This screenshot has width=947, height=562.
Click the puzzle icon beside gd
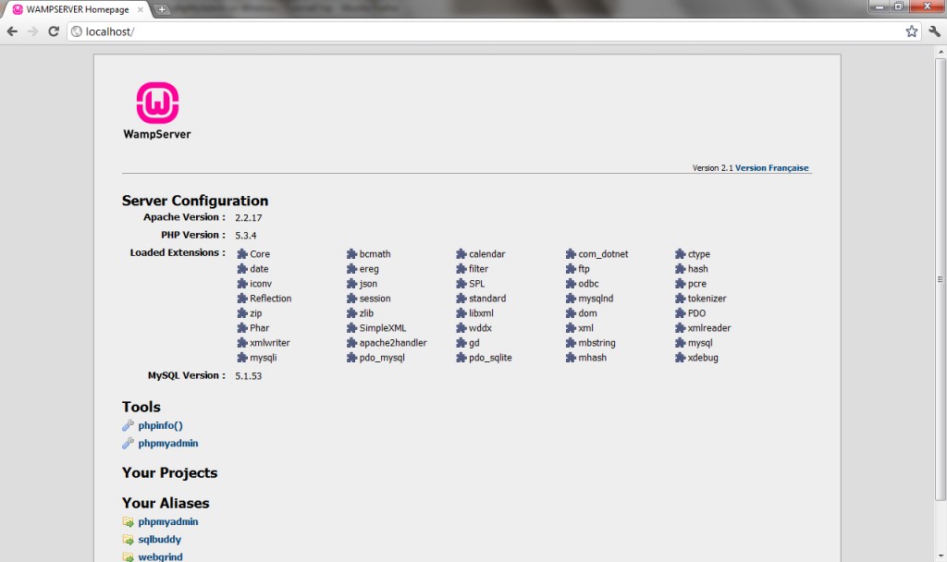[461, 342]
